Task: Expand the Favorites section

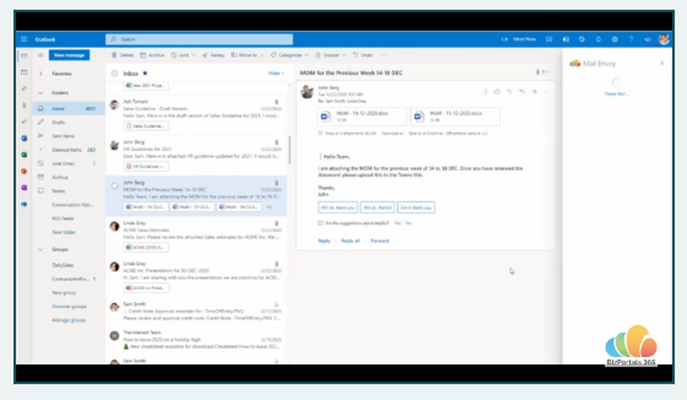Action: (x=41, y=74)
